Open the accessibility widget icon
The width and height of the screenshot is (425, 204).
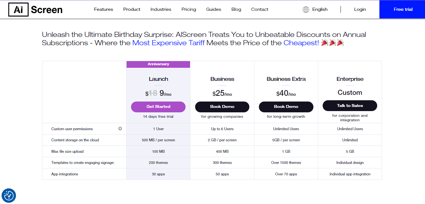[x=9, y=195]
